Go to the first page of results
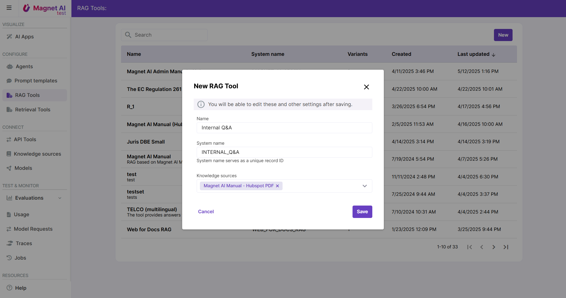Screen dimensions: 566x298 (x=469, y=247)
